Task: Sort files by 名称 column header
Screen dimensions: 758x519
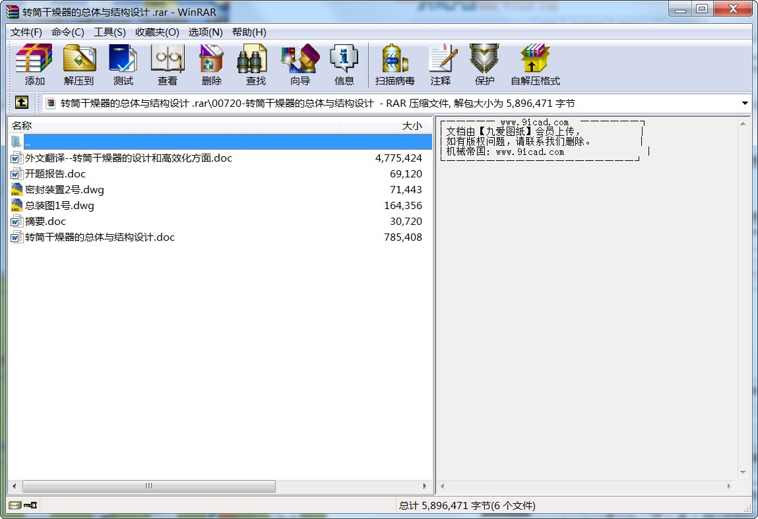Action: pyautogui.click(x=175, y=126)
